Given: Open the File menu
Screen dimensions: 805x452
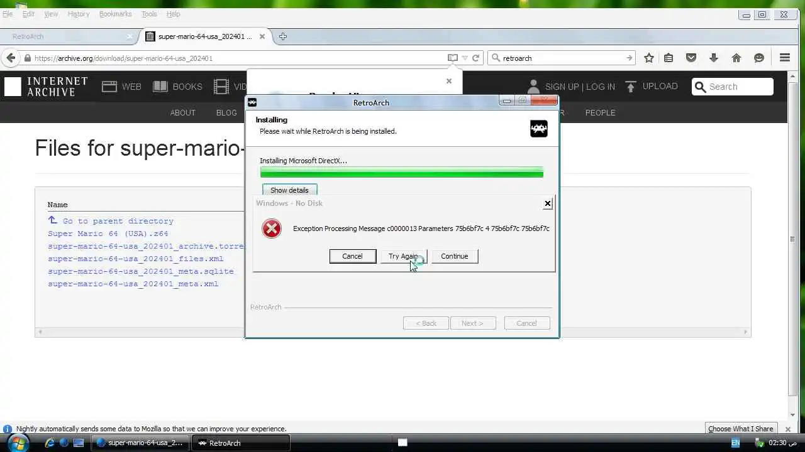Looking at the screenshot, I should [x=8, y=14].
